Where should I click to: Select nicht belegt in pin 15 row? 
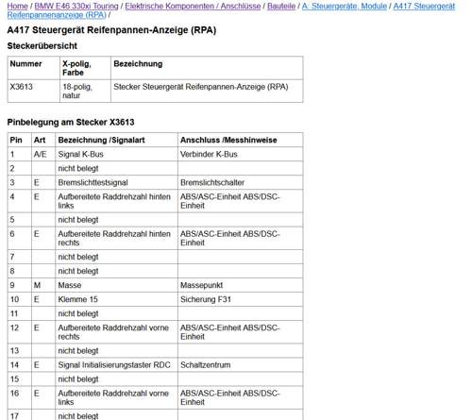[x=116, y=378]
